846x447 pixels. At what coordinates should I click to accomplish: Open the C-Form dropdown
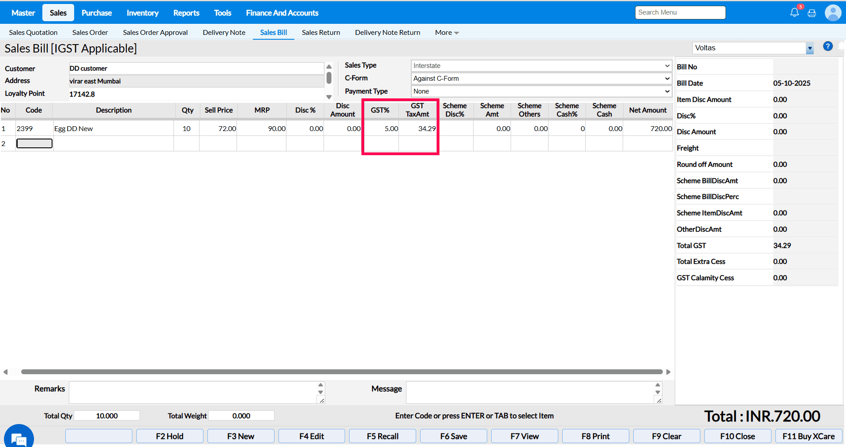[541, 79]
